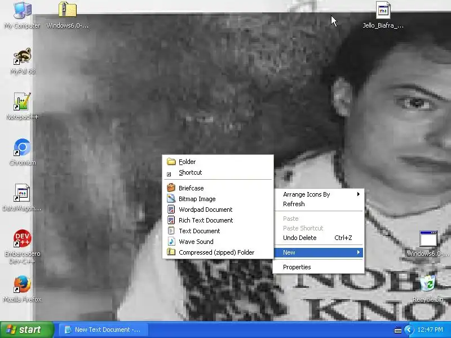The height and width of the screenshot is (338, 451).
Task: Create a Compressed (zipped) Folder
Action: click(x=218, y=252)
